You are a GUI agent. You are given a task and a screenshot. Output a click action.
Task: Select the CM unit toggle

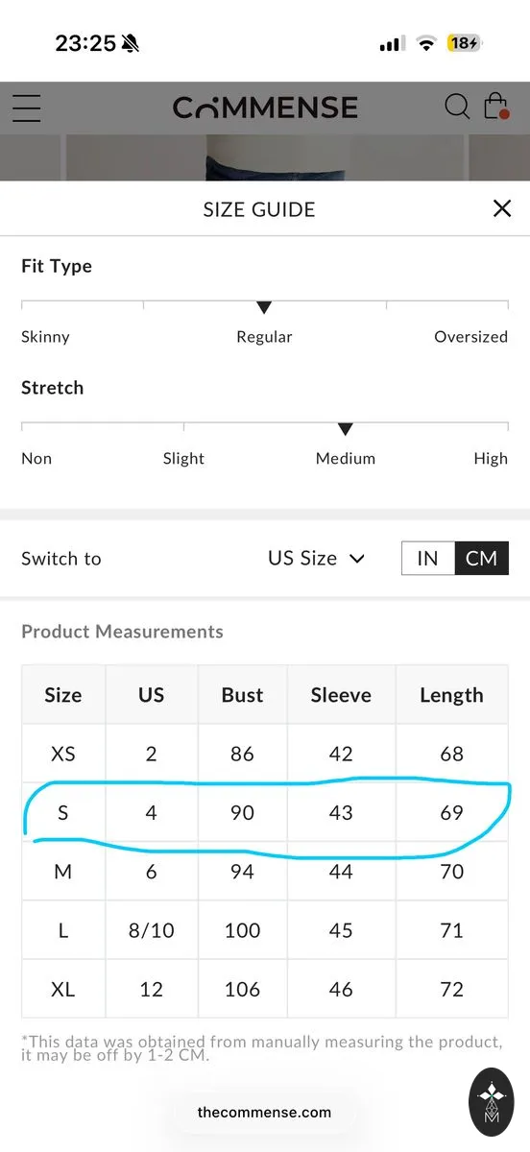tap(481, 558)
